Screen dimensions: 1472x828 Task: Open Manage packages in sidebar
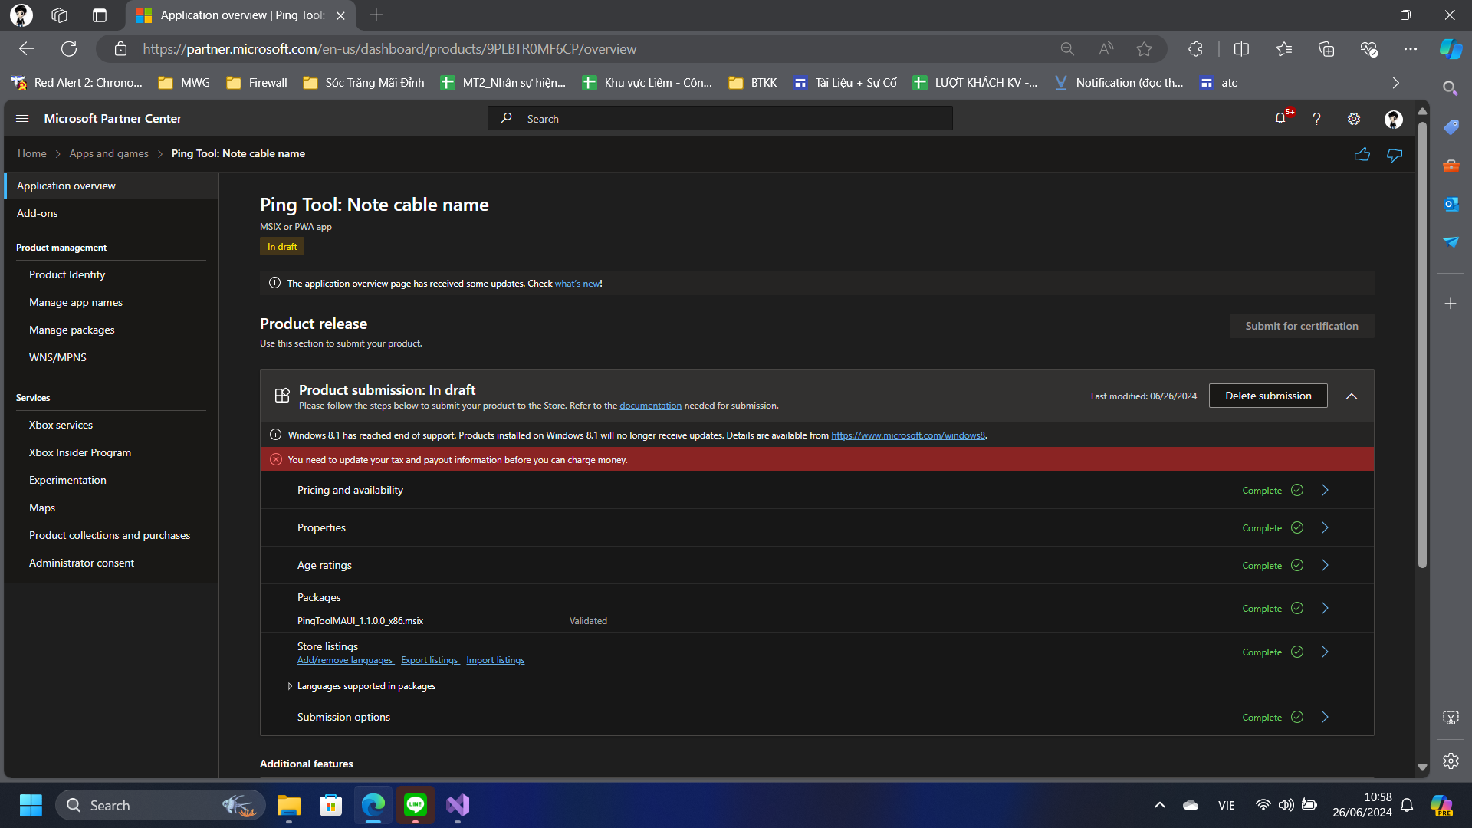(71, 330)
